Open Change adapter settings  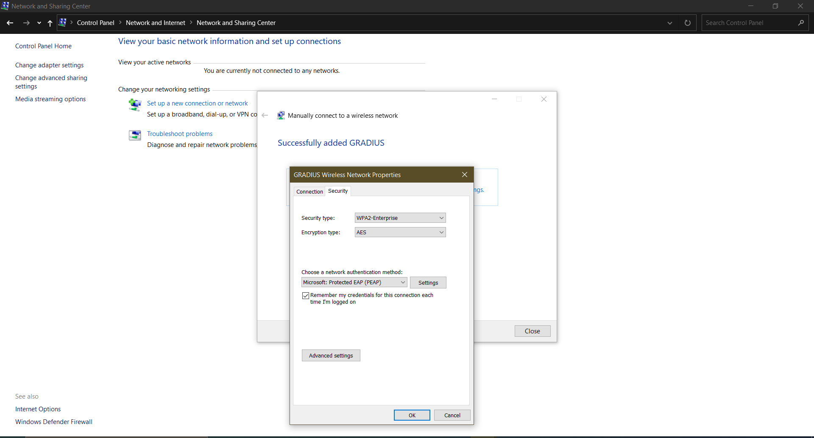pos(49,65)
